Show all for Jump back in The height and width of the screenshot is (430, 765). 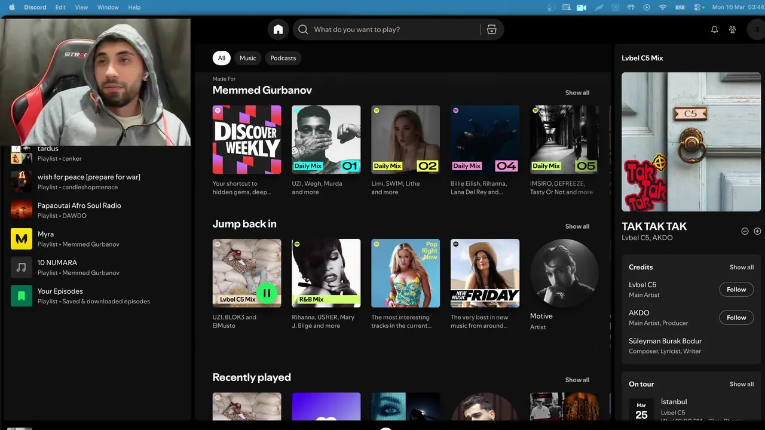point(577,226)
